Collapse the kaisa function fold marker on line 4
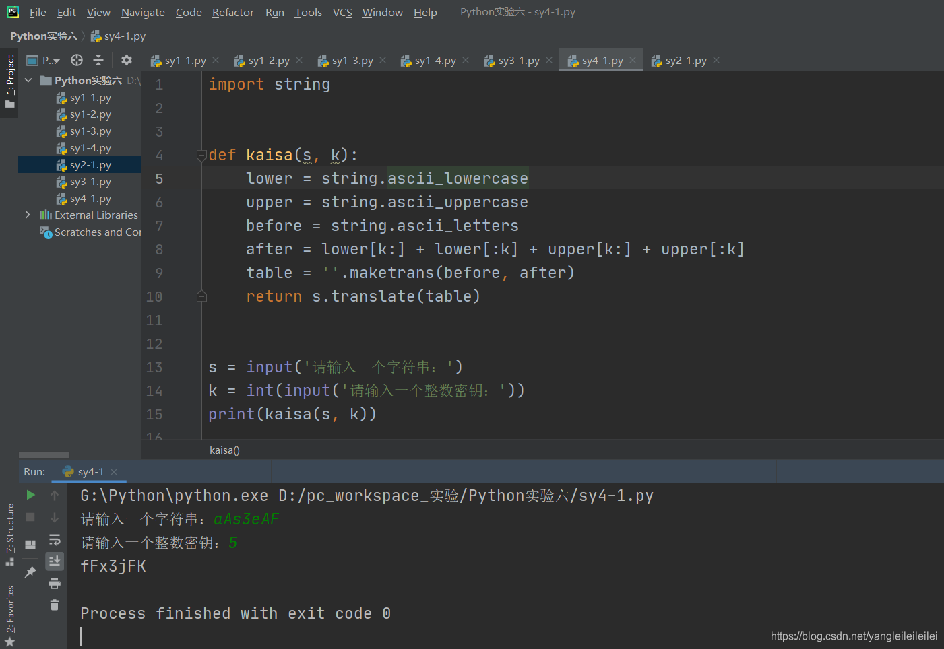 [x=201, y=156]
